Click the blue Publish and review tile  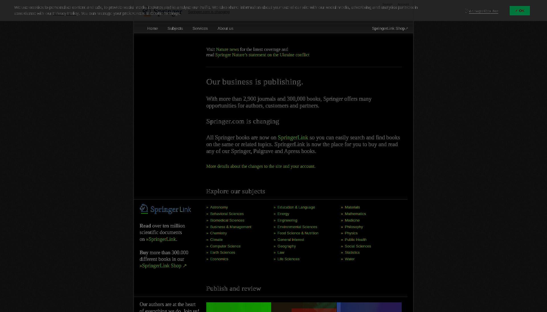point(369,307)
